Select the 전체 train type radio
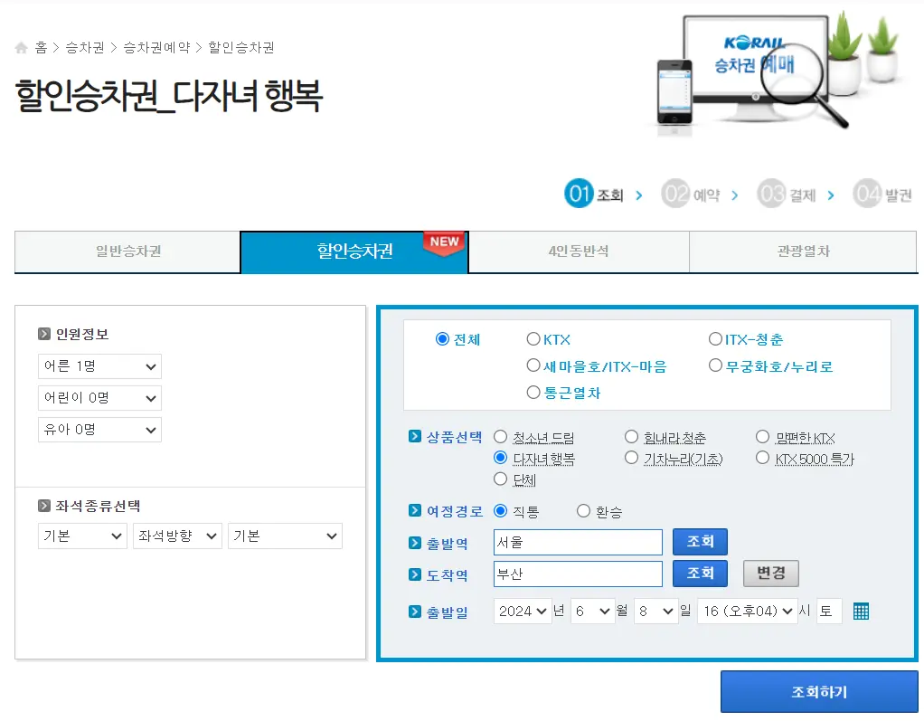Viewport: 924px width, 721px height. coord(442,339)
